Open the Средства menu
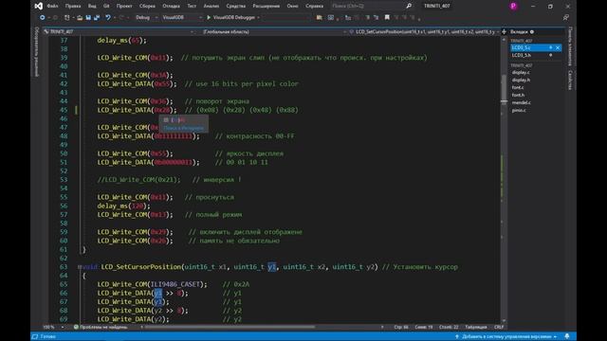The height and width of the screenshot is (341, 607). tap(235, 7)
